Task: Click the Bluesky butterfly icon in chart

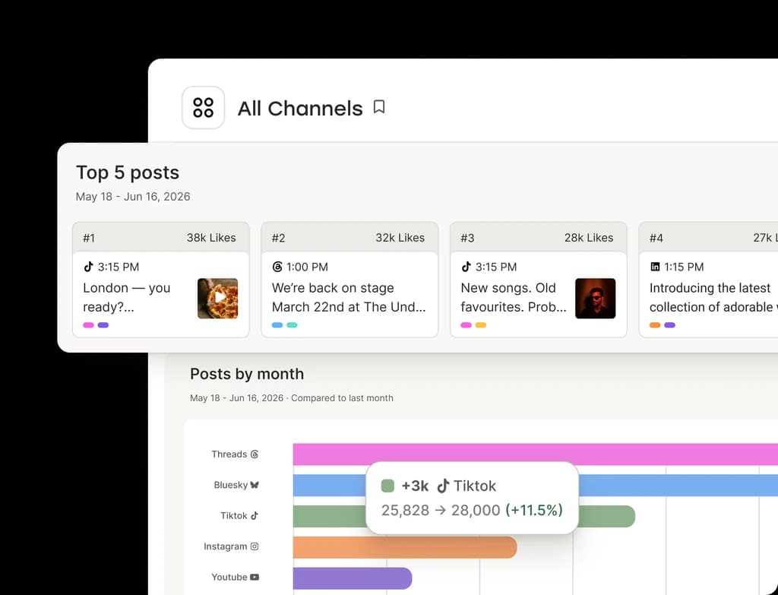Action: [255, 485]
